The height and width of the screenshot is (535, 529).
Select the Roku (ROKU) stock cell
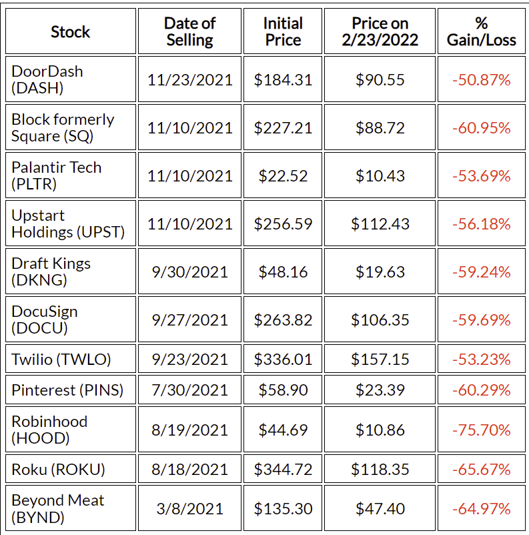pos(70,470)
